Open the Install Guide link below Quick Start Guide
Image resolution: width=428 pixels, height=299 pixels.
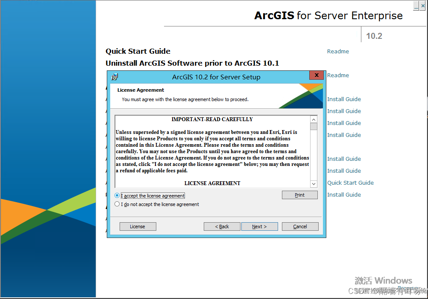[344, 194]
